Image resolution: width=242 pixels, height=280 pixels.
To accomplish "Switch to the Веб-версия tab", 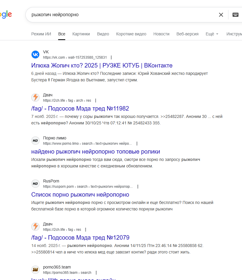I will pyautogui.click(x=187, y=34).
